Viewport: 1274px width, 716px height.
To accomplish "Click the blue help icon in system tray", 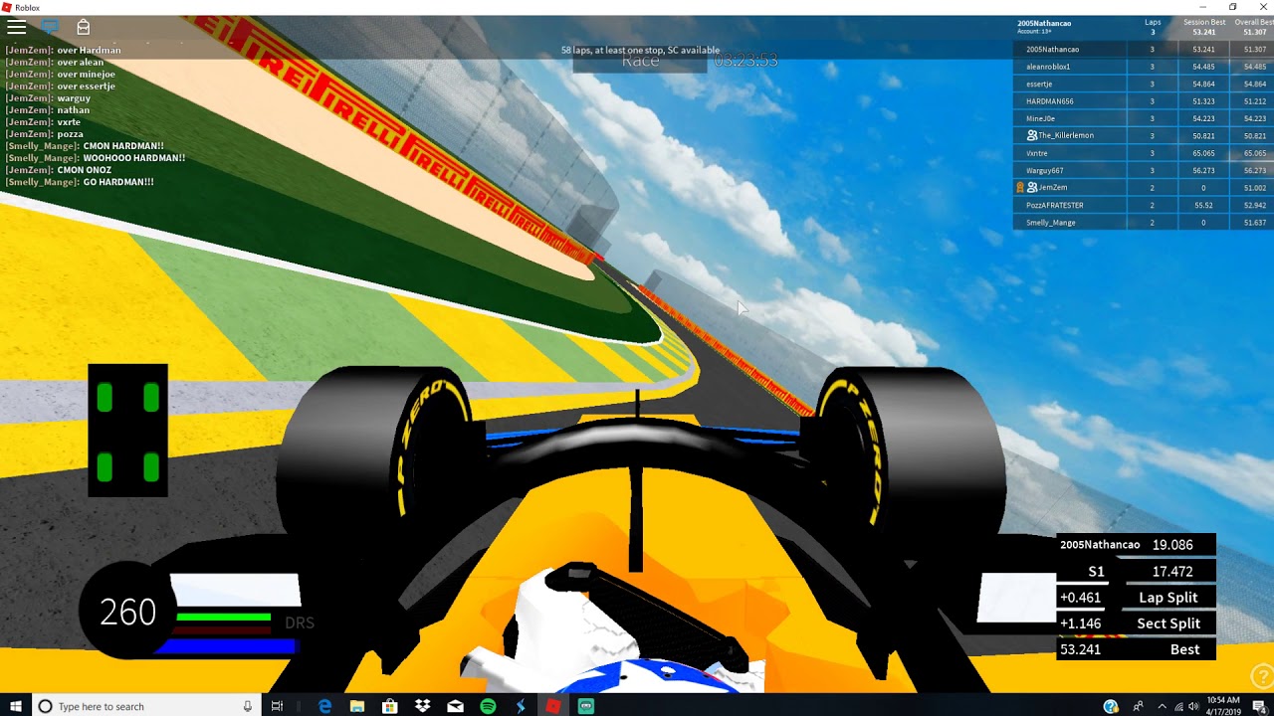I will (x=1111, y=706).
